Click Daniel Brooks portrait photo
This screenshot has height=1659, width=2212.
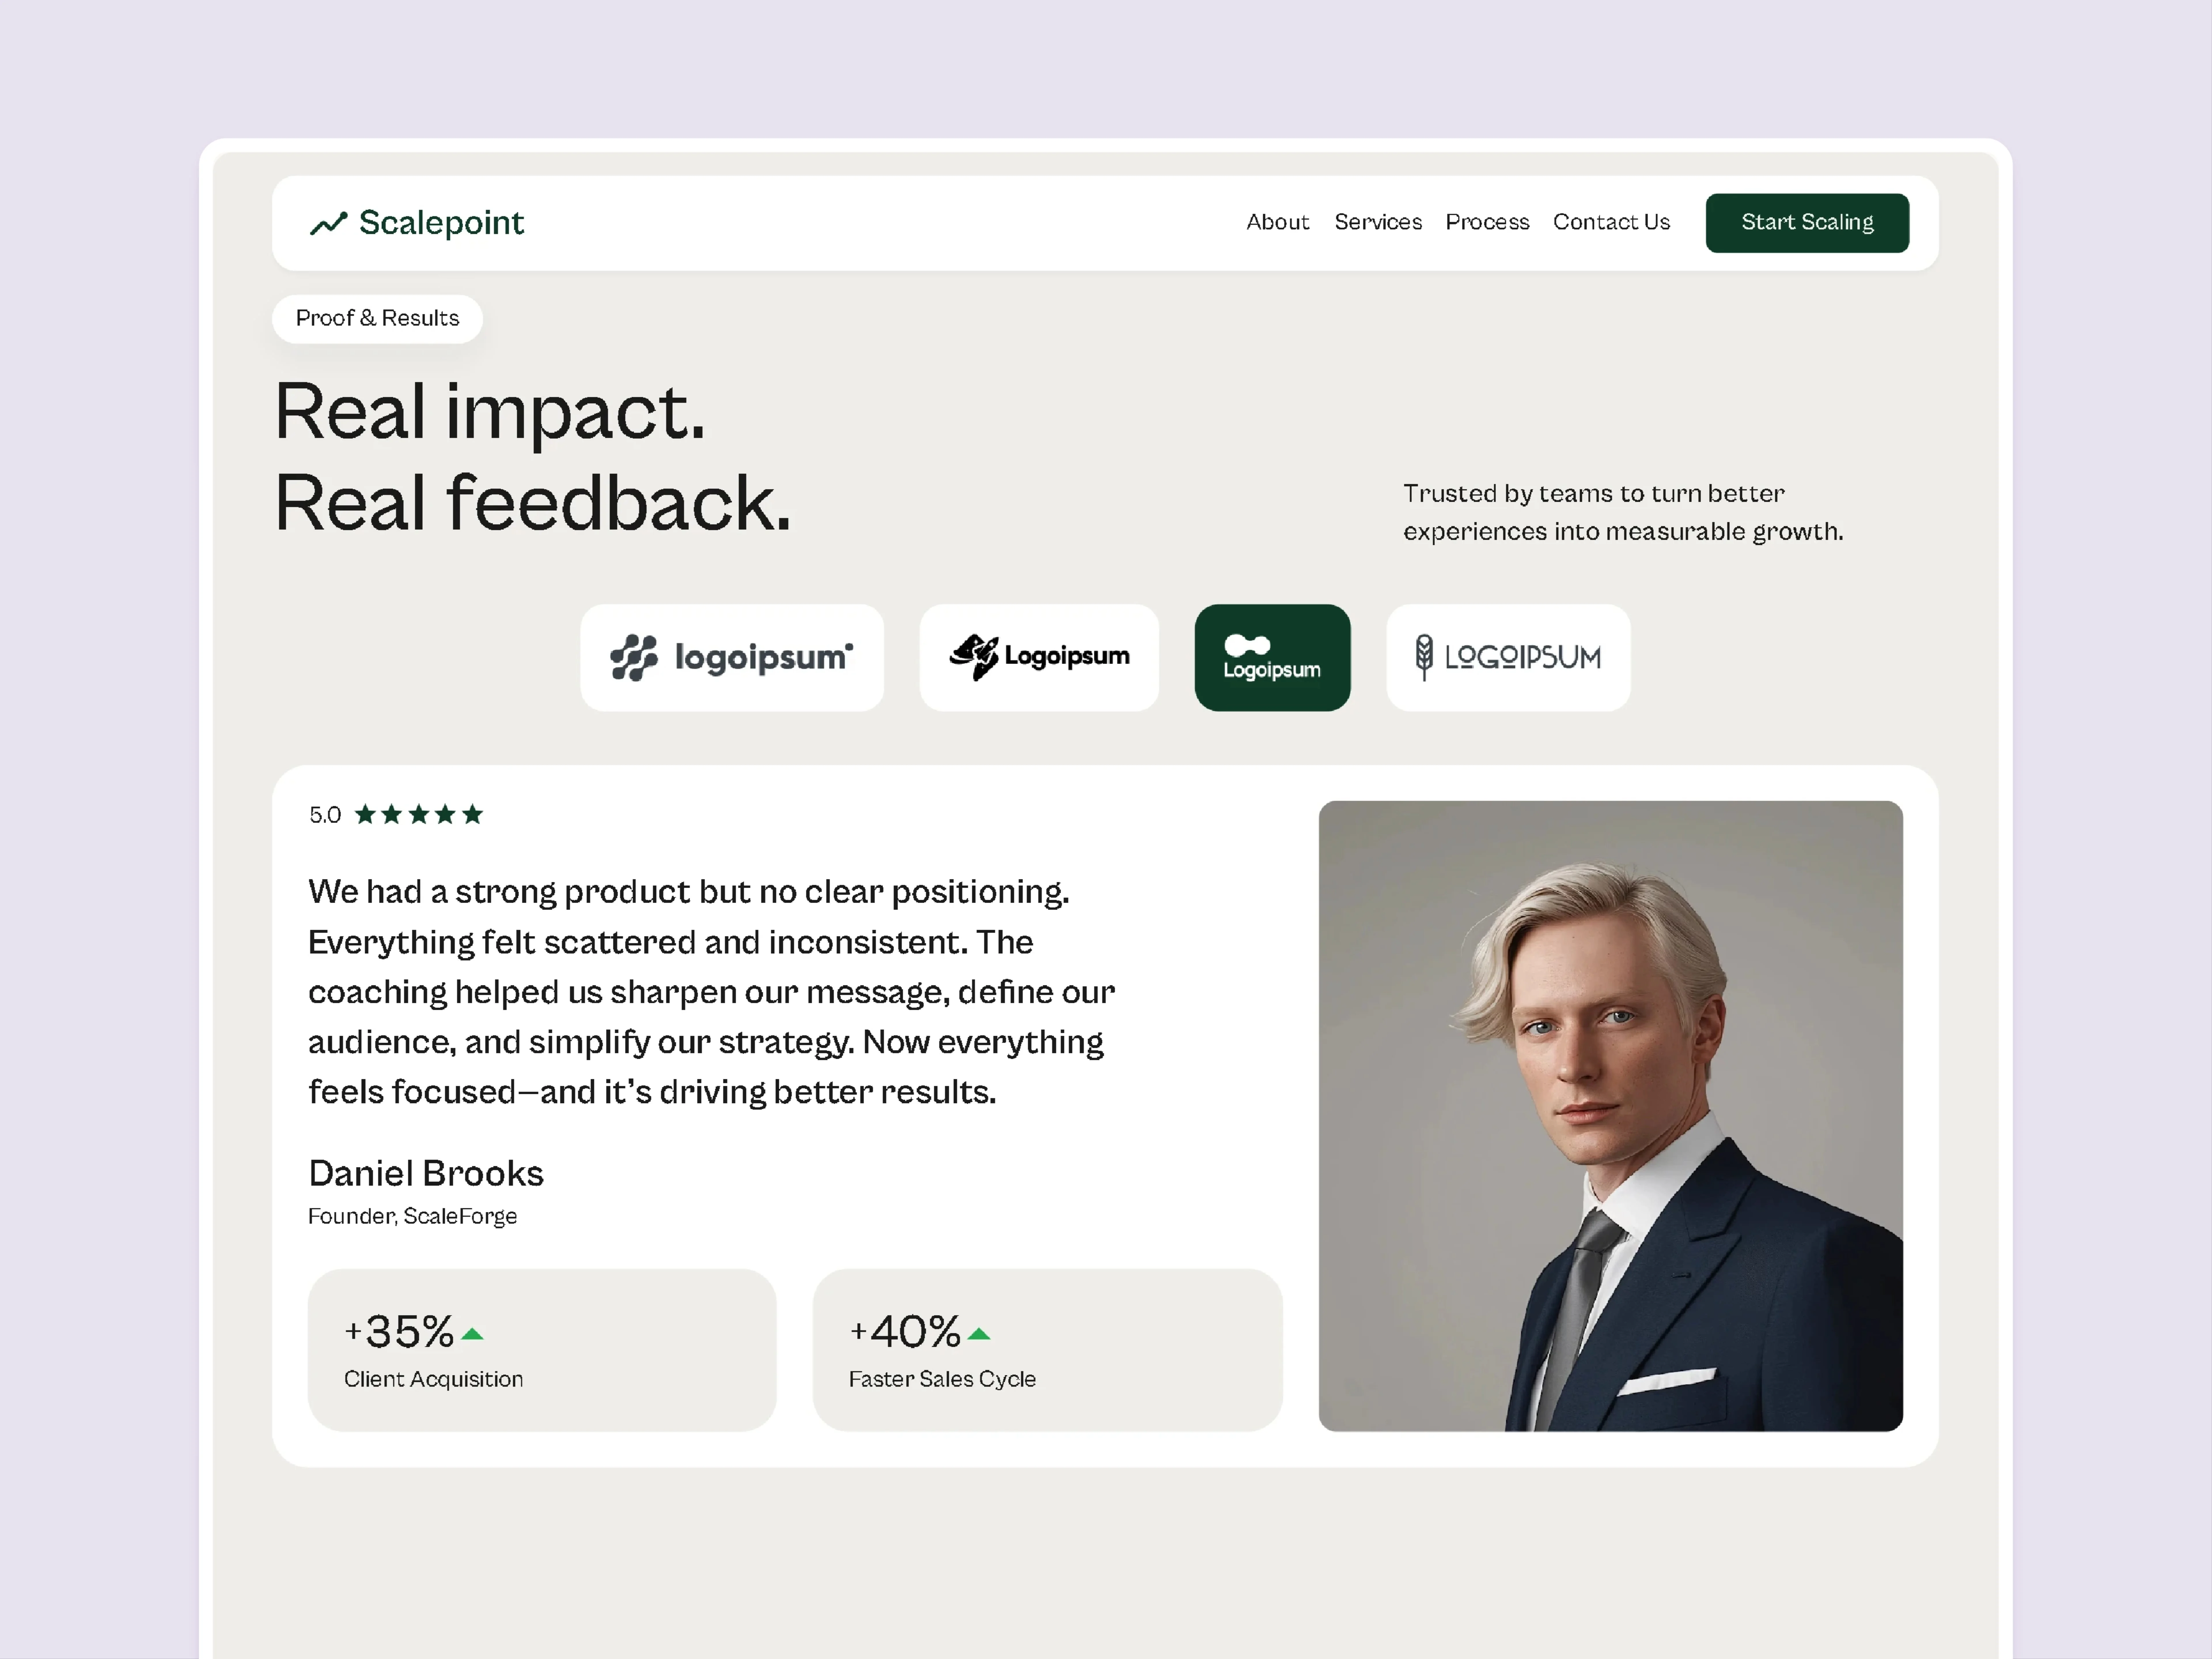(1610, 1115)
